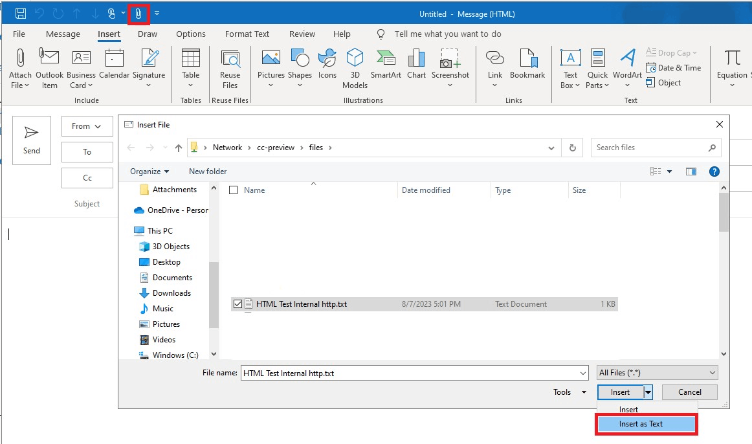Open the Help tab

point(342,34)
